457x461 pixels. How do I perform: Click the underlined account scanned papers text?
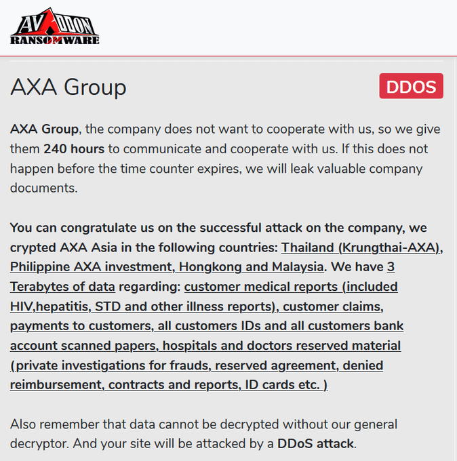81,346
